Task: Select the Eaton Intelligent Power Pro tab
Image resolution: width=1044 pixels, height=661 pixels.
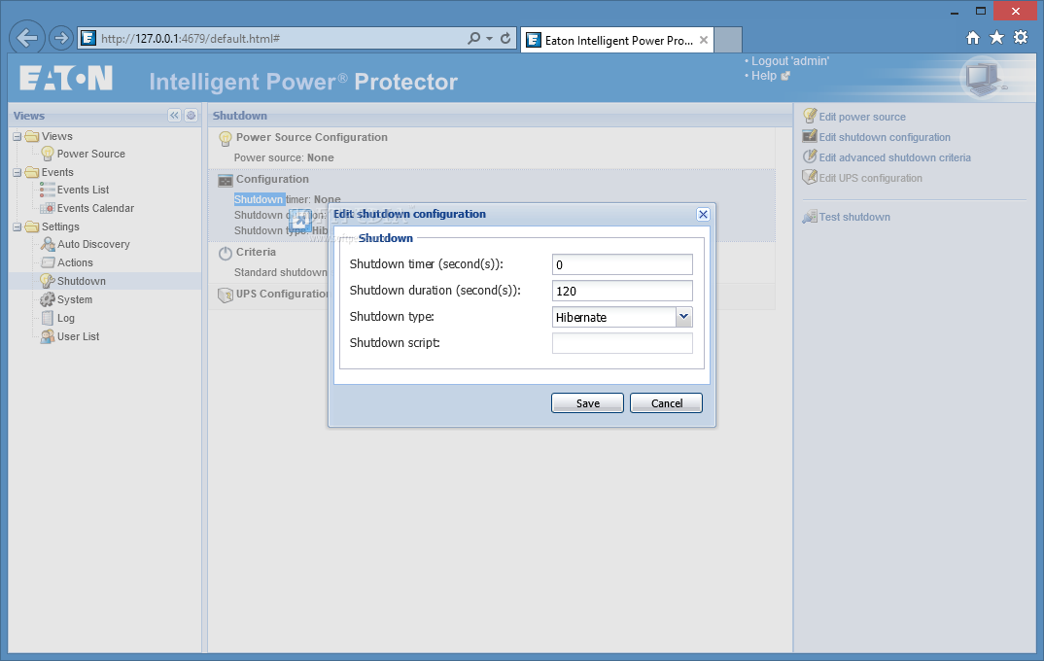Action: point(617,40)
